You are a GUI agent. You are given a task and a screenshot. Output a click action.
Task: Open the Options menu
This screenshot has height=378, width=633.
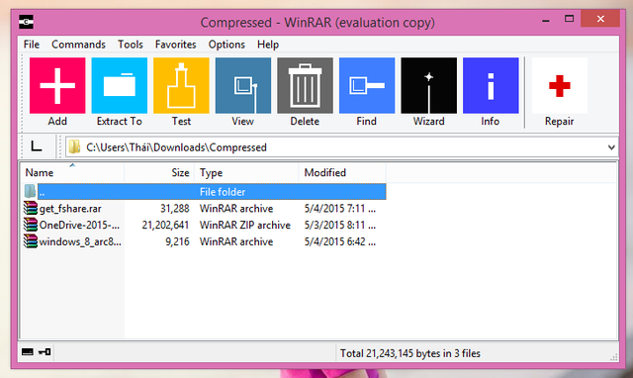226,45
